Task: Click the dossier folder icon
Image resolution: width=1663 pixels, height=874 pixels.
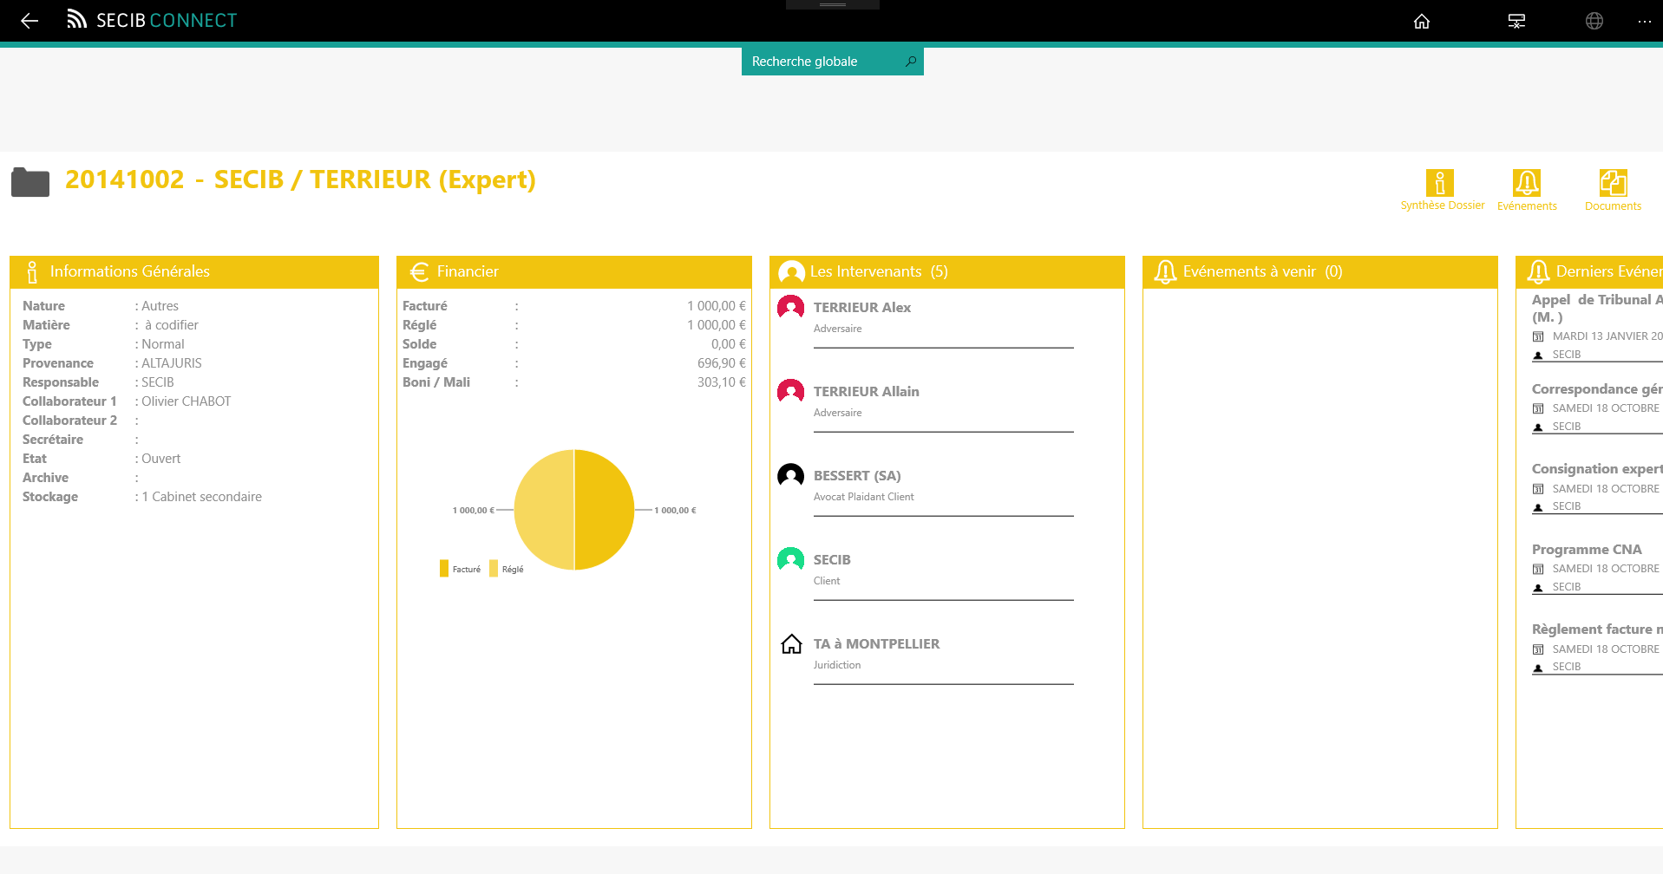Action: point(30,182)
